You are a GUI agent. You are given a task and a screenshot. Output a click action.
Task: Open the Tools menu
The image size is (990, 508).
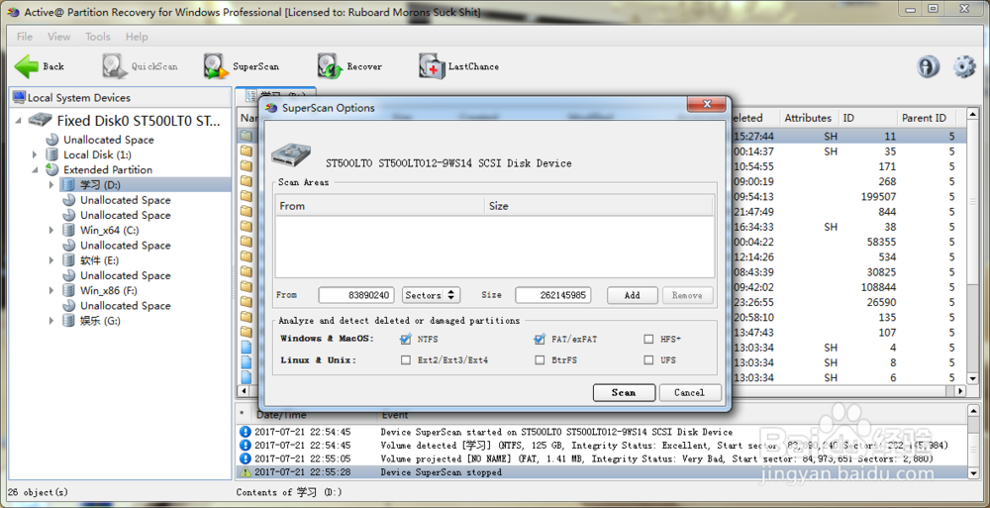click(98, 37)
